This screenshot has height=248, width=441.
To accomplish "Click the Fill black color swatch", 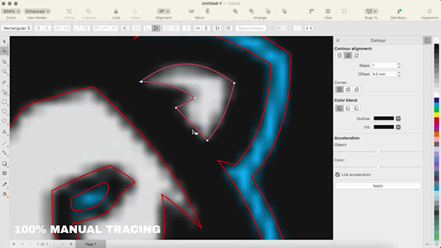I will [x=384, y=127].
